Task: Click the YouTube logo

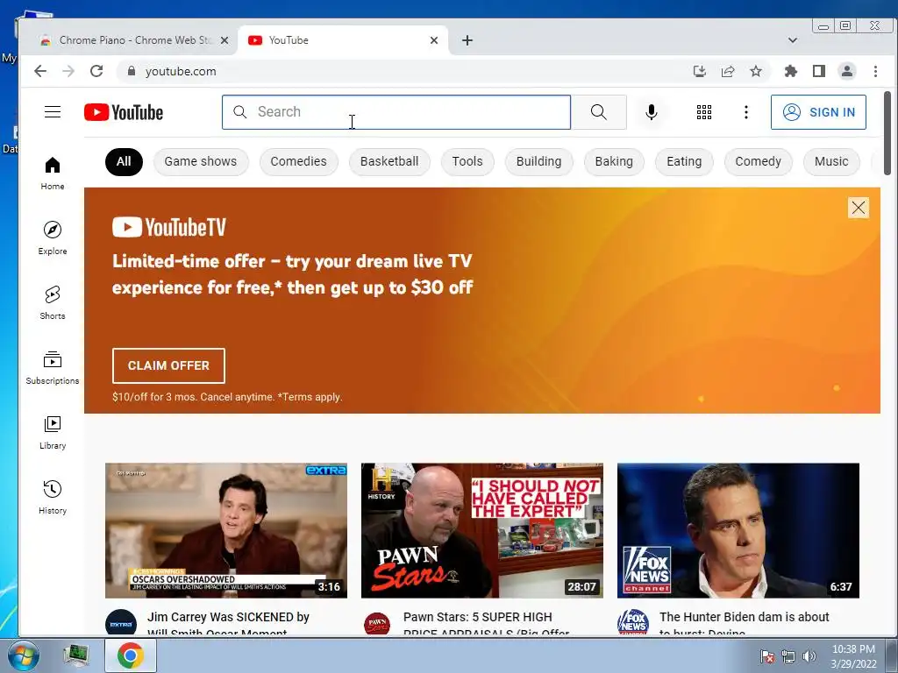Action: coord(124,112)
